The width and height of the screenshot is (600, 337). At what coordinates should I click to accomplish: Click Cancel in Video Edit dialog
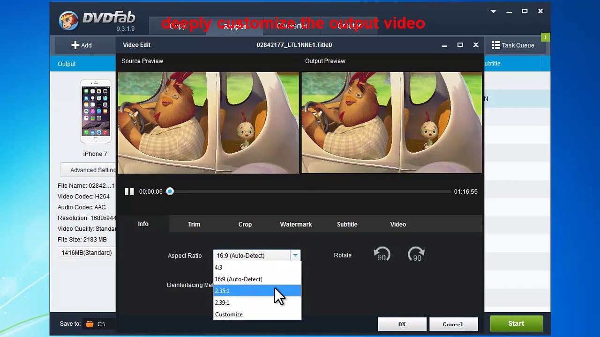pos(453,324)
